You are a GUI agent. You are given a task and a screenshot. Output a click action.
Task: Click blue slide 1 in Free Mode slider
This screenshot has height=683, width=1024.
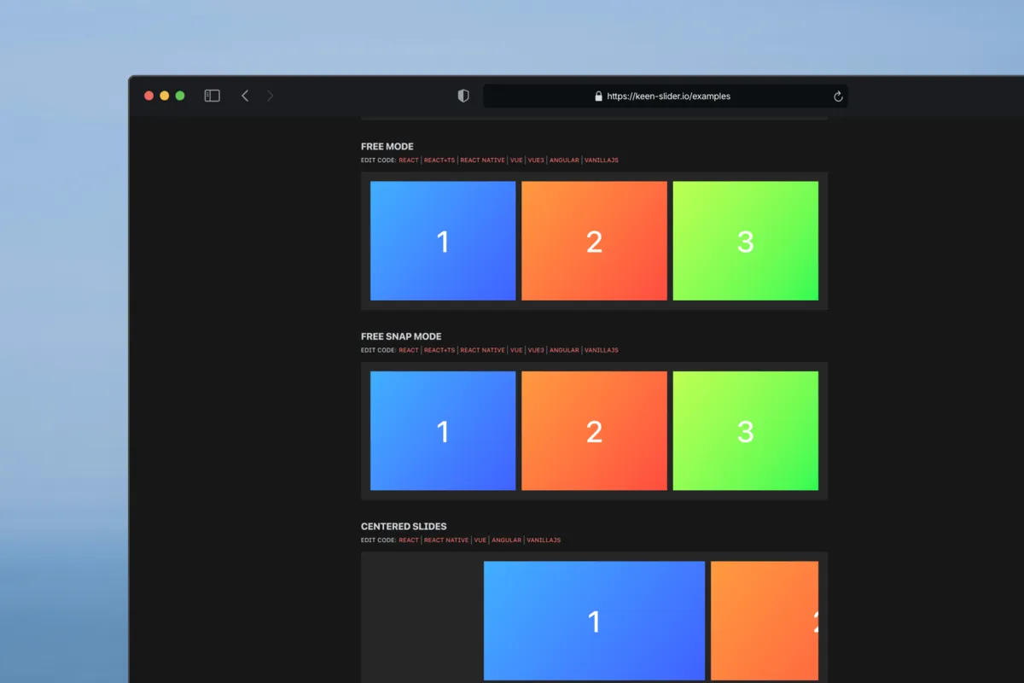pyautogui.click(x=443, y=241)
